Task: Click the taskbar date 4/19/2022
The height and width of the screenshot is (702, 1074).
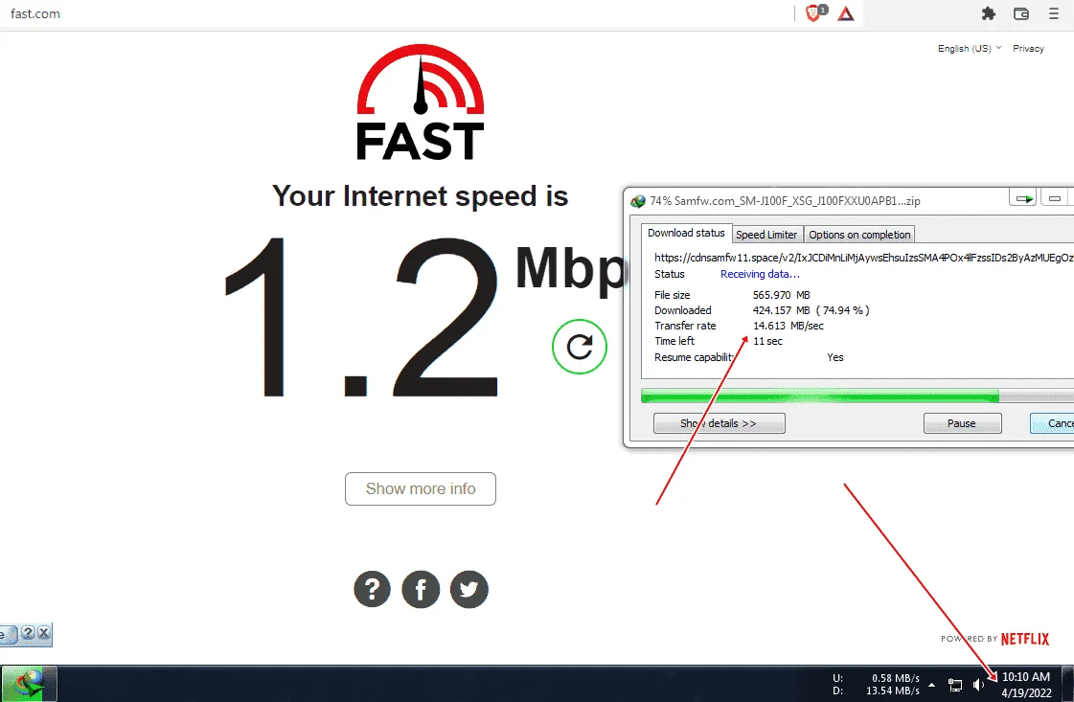Action: (x=1026, y=693)
